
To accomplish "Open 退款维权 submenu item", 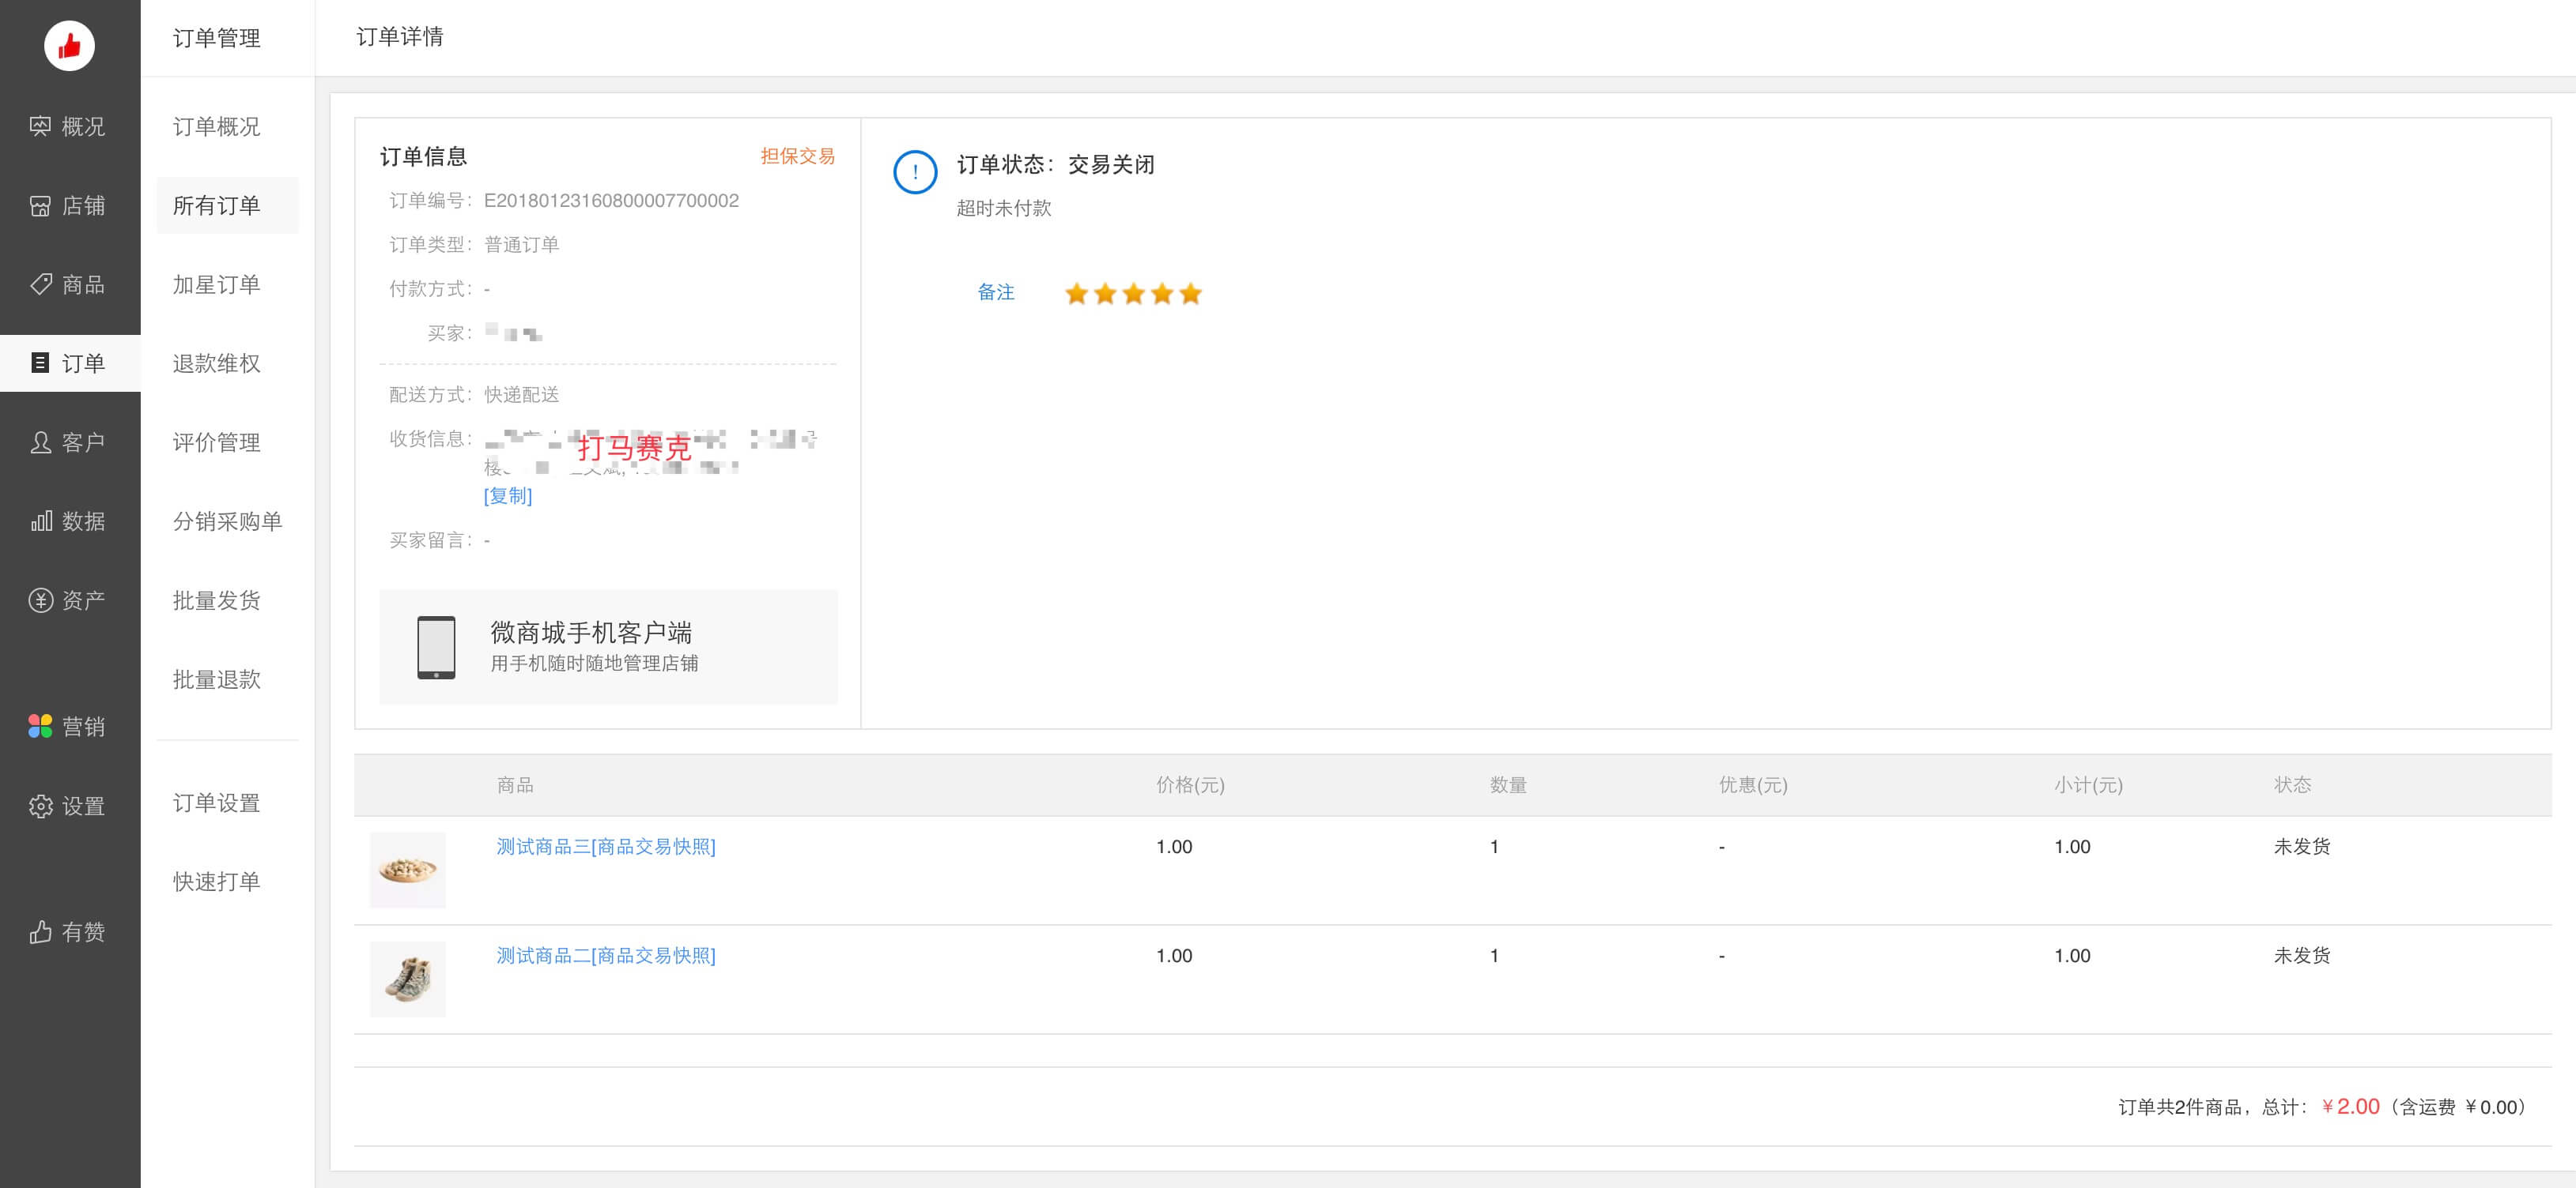I will click(216, 363).
